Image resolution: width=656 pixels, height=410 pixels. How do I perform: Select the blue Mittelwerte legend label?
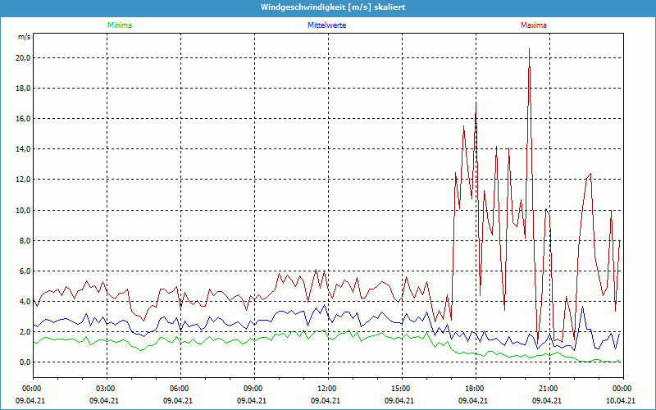click(x=326, y=25)
